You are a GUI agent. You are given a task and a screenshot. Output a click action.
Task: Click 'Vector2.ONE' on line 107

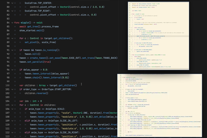tap(80, 113)
